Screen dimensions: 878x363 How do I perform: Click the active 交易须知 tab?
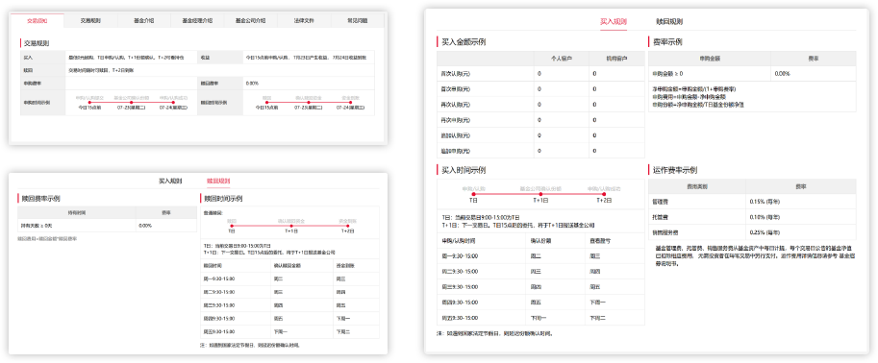38,20
